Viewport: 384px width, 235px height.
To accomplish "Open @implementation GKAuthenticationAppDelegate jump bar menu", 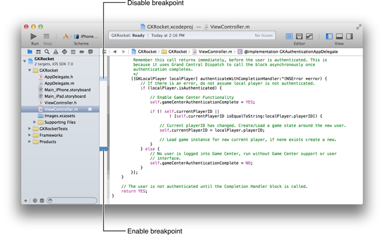I will pos(288,52).
